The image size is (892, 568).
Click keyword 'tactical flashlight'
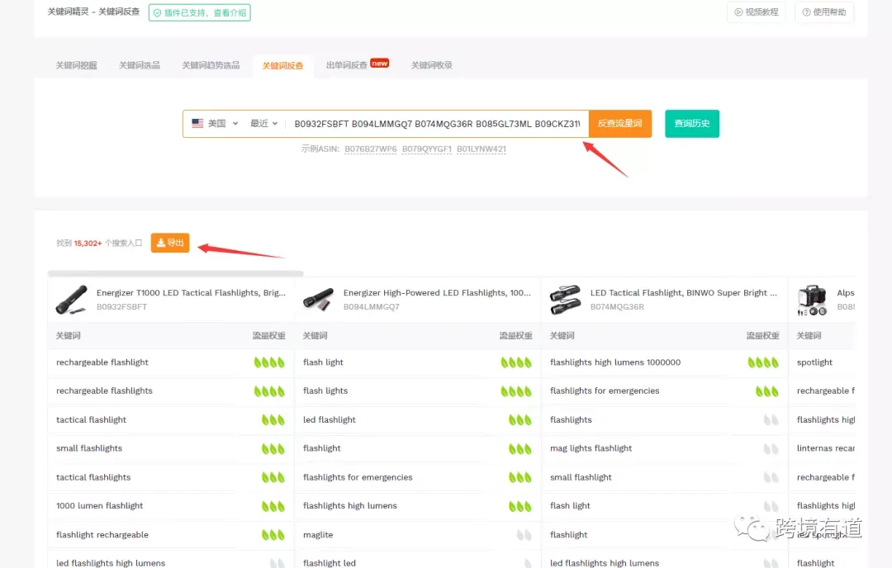pos(91,419)
